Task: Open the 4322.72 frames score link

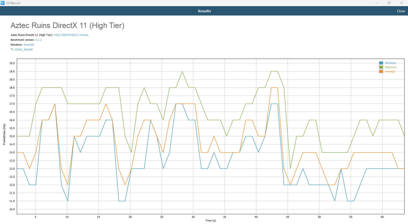Action: (x=71, y=35)
